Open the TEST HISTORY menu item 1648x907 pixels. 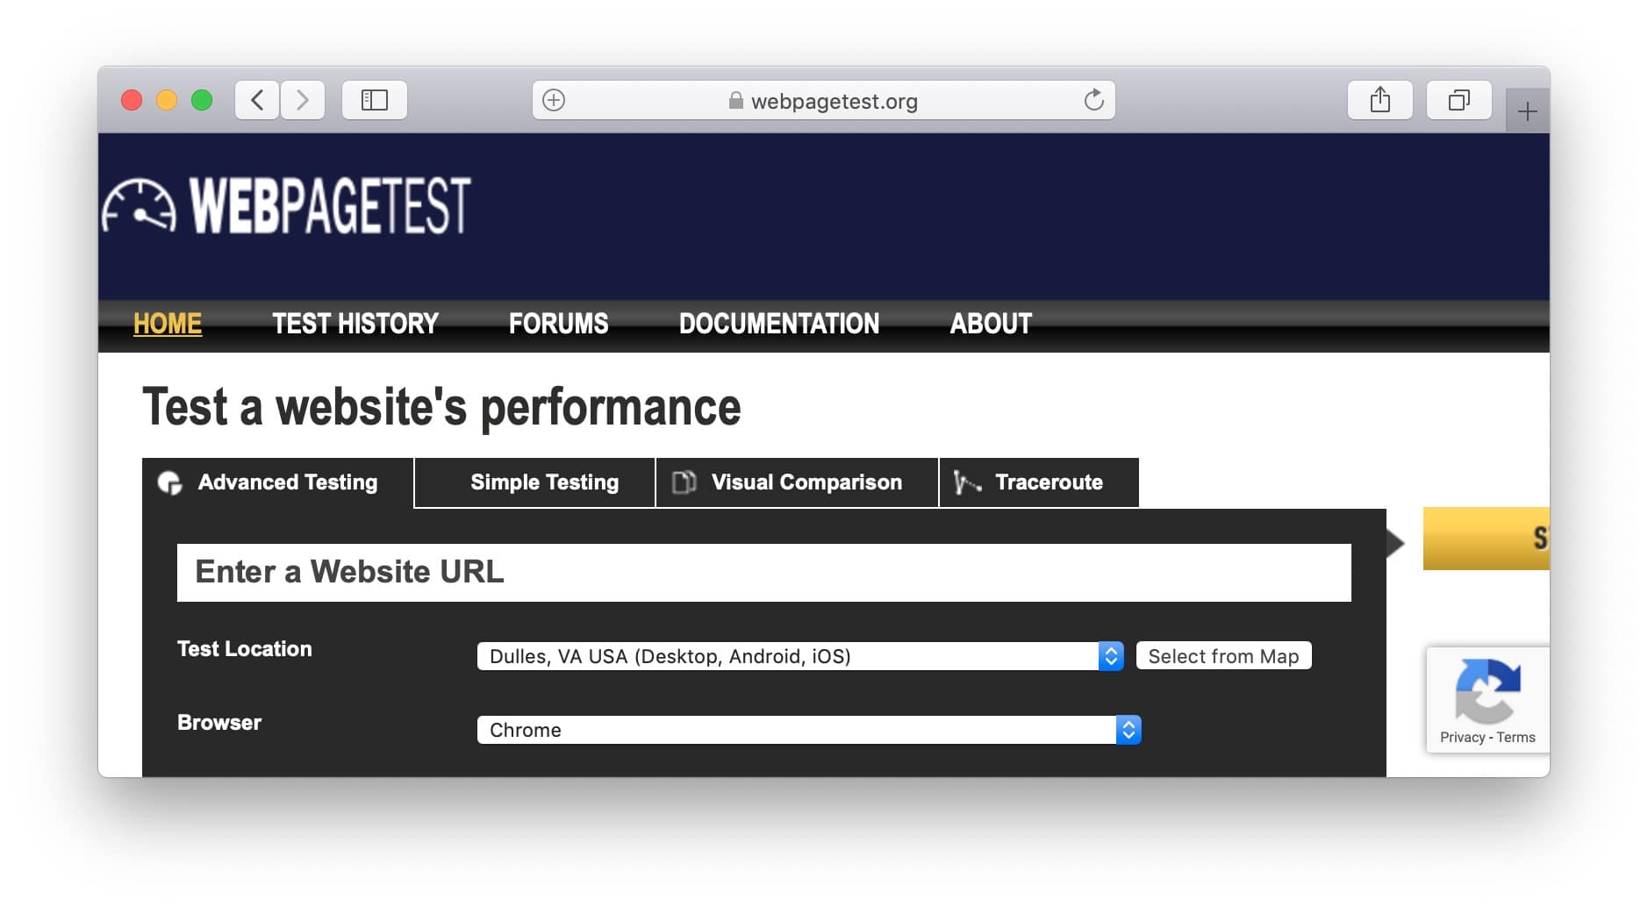[355, 324]
